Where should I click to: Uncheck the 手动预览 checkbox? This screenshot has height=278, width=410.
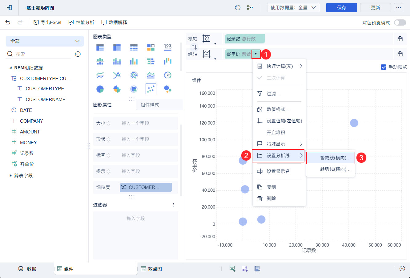pos(384,67)
